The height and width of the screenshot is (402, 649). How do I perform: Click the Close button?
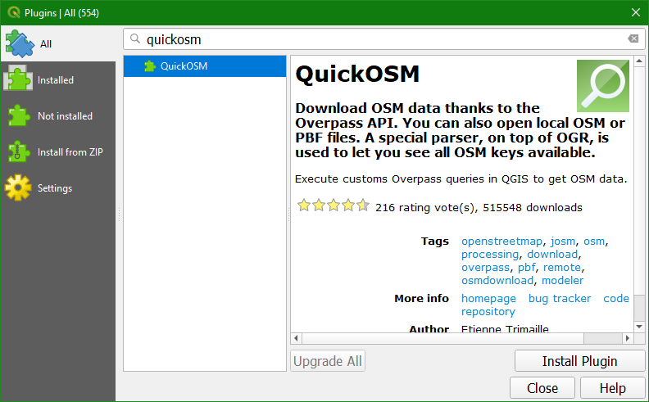(x=542, y=388)
